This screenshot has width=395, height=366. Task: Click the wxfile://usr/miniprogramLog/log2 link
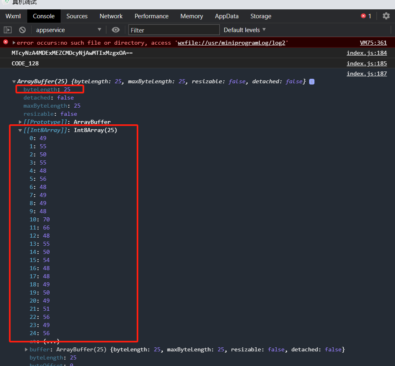[x=231, y=43]
